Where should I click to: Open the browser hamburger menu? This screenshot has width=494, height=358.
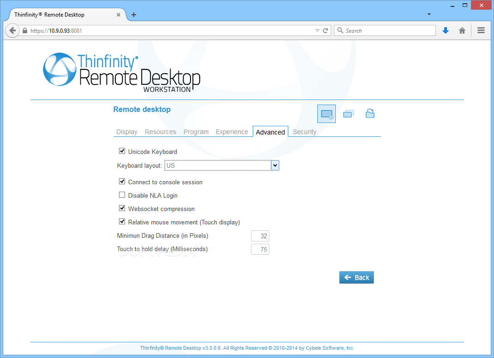point(481,30)
